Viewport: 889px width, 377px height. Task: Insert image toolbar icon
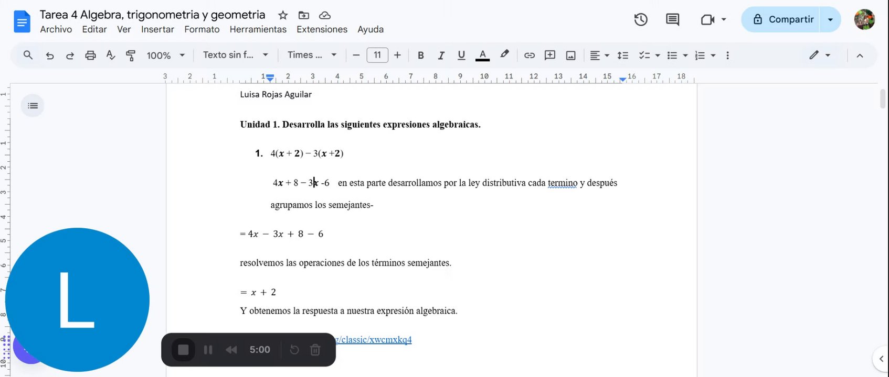point(570,56)
